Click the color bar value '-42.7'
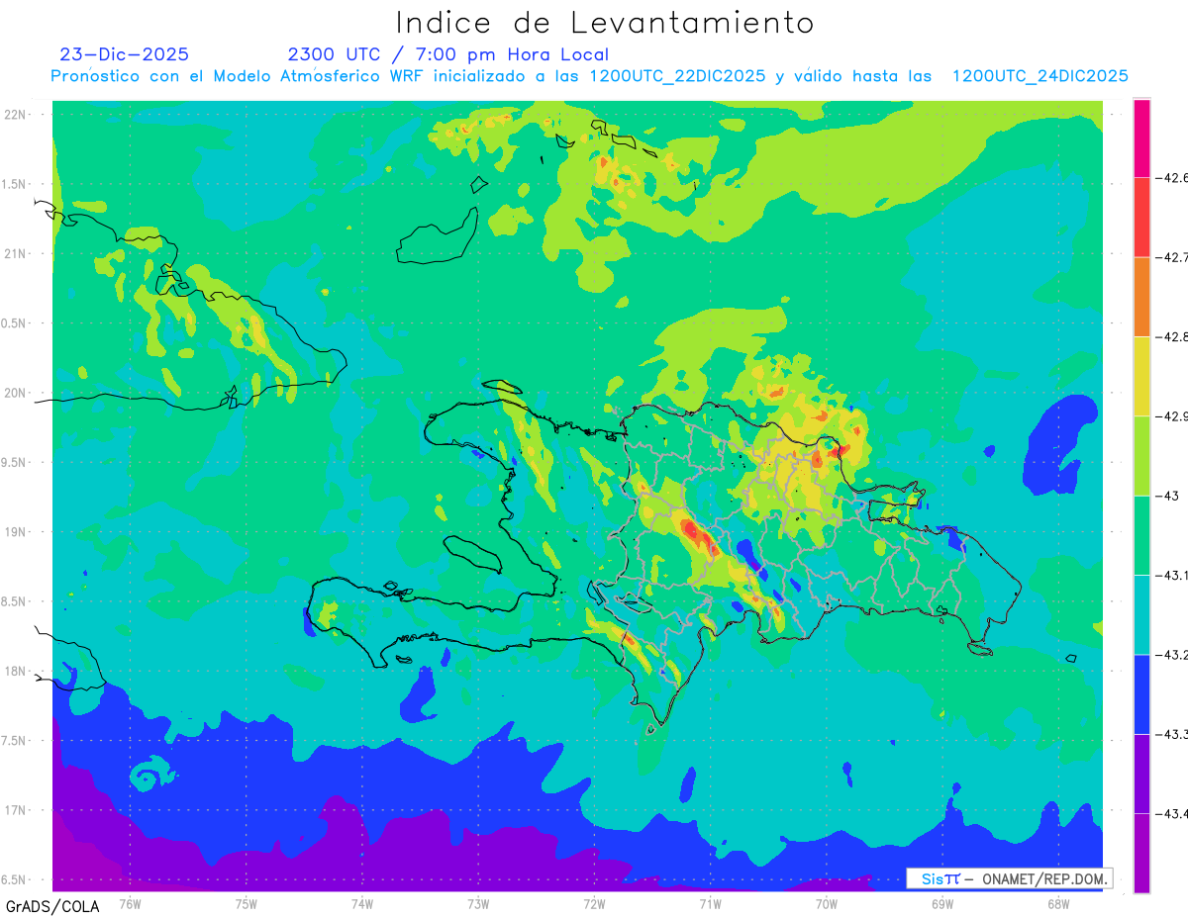 click(1171, 257)
